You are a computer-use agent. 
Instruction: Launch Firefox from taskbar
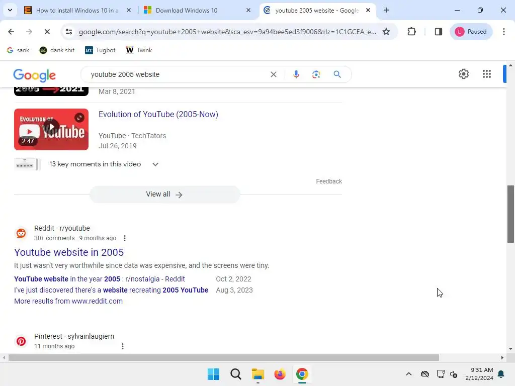280,374
